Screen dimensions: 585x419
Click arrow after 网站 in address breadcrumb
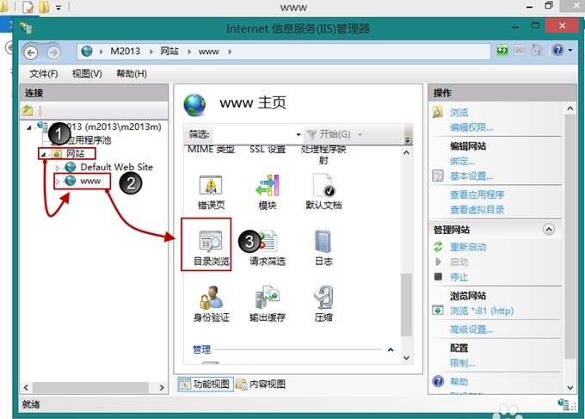point(189,52)
